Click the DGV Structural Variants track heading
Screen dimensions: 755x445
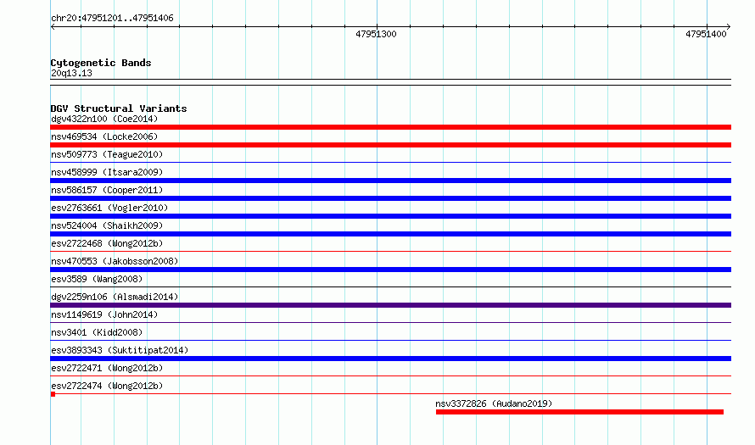(x=119, y=108)
